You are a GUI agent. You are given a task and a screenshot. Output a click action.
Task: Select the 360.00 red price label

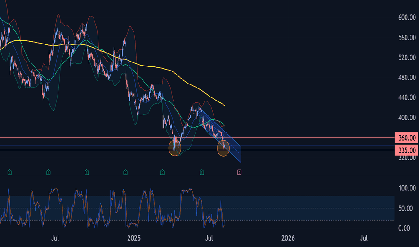pos(406,138)
